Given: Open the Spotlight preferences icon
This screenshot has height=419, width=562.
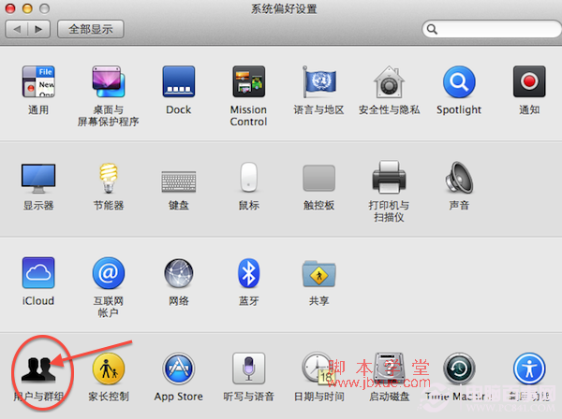Looking at the screenshot, I should (x=459, y=81).
